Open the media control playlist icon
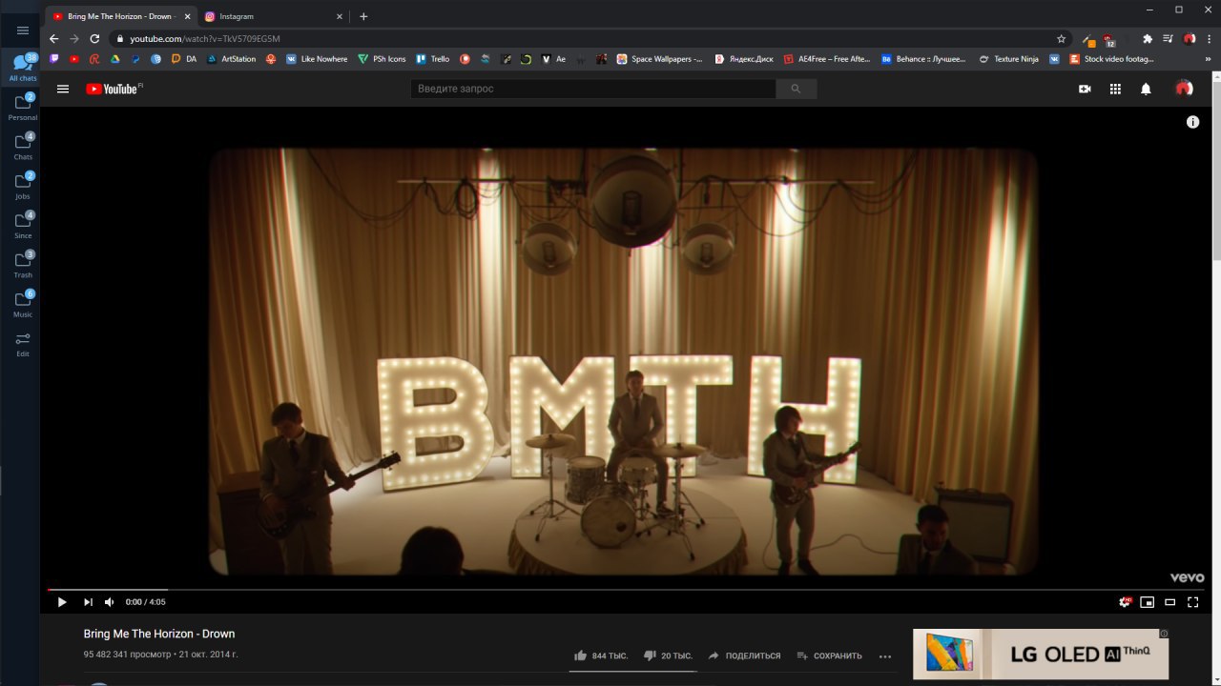1221x686 pixels. pyautogui.click(x=1169, y=39)
